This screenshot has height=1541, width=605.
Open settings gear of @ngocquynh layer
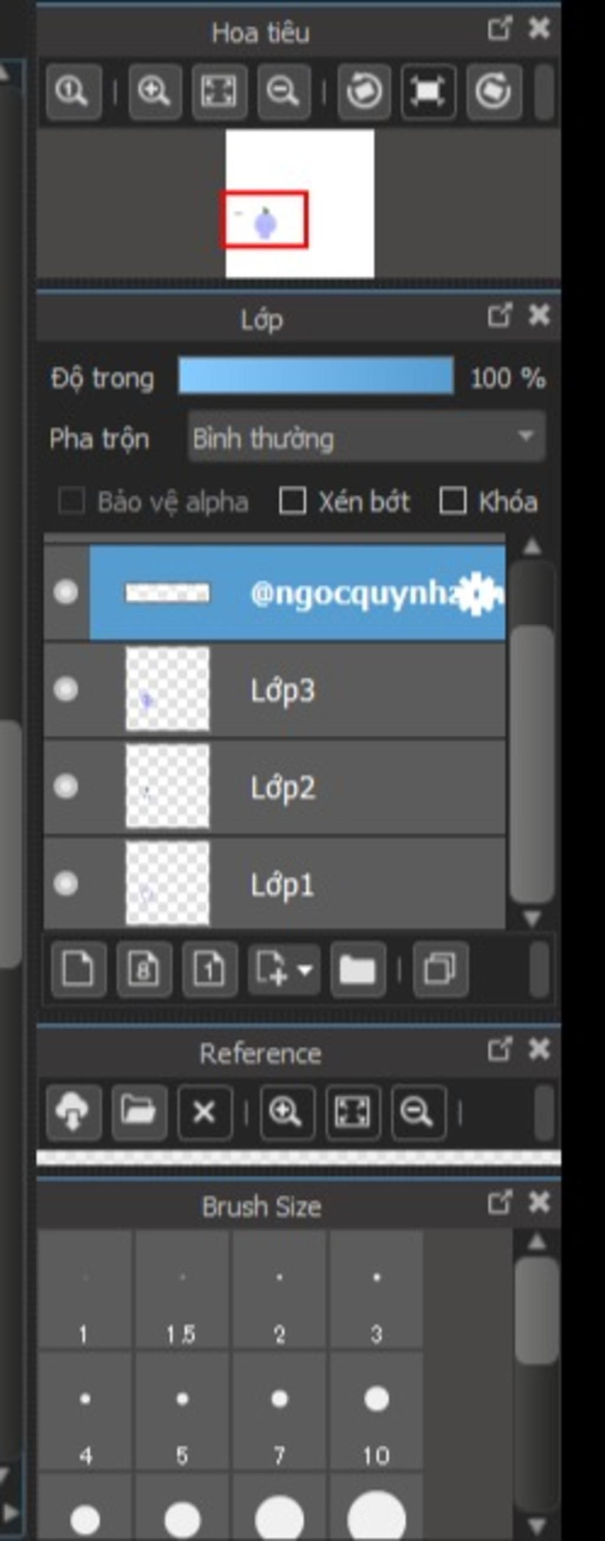(x=476, y=593)
